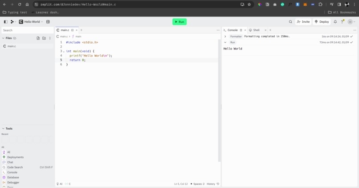
Task: Click the Formatter label badge
Action: (x=236, y=37)
